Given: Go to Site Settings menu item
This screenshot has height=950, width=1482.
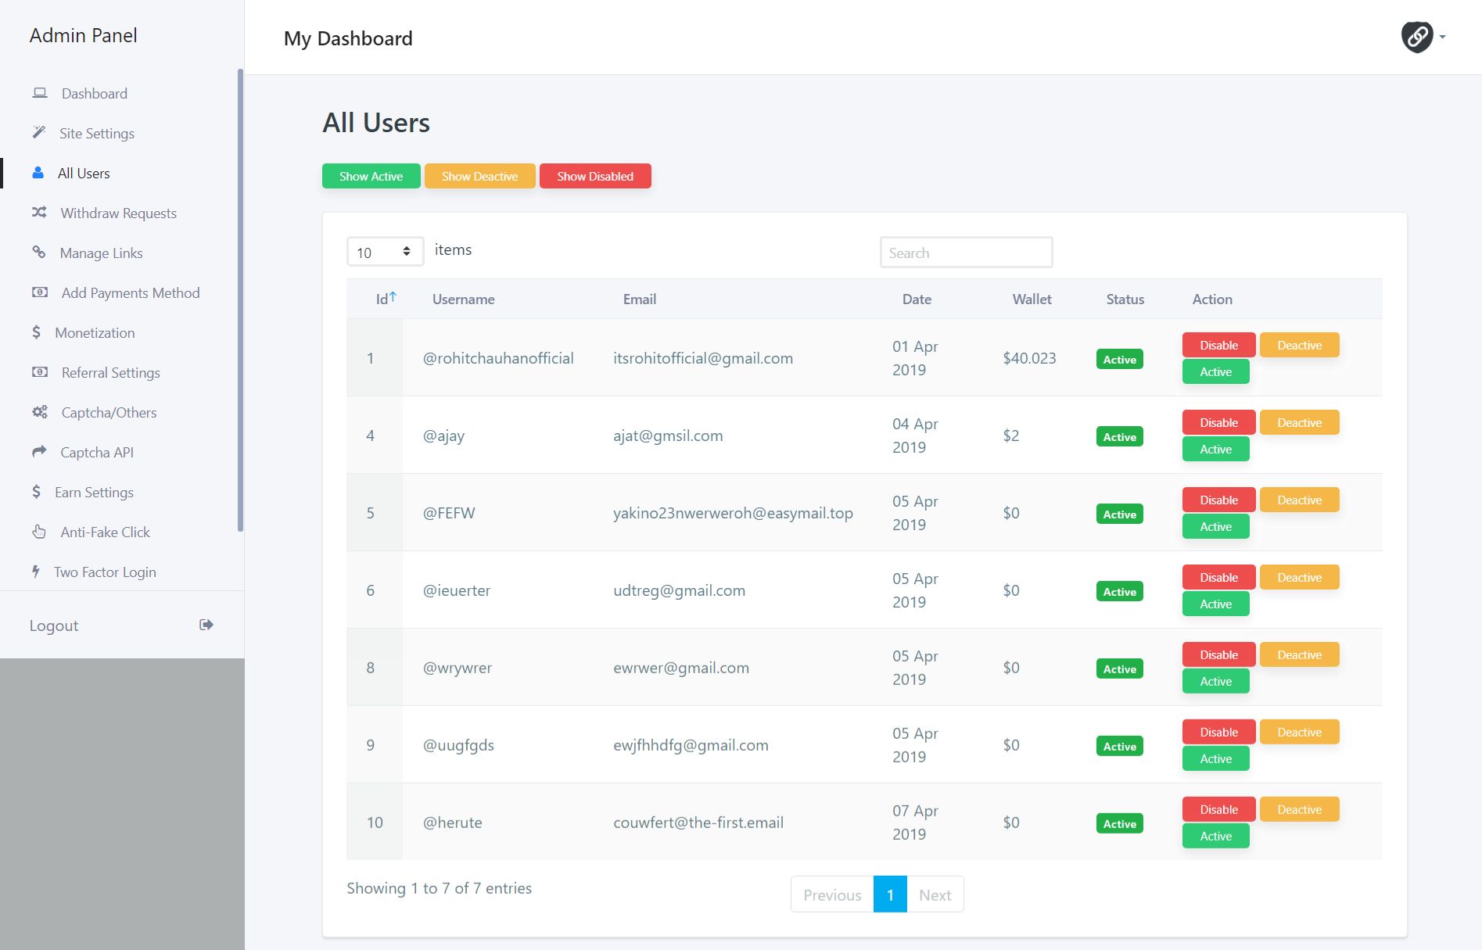Looking at the screenshot, I should pyautogui.click(x=97, y=133).
